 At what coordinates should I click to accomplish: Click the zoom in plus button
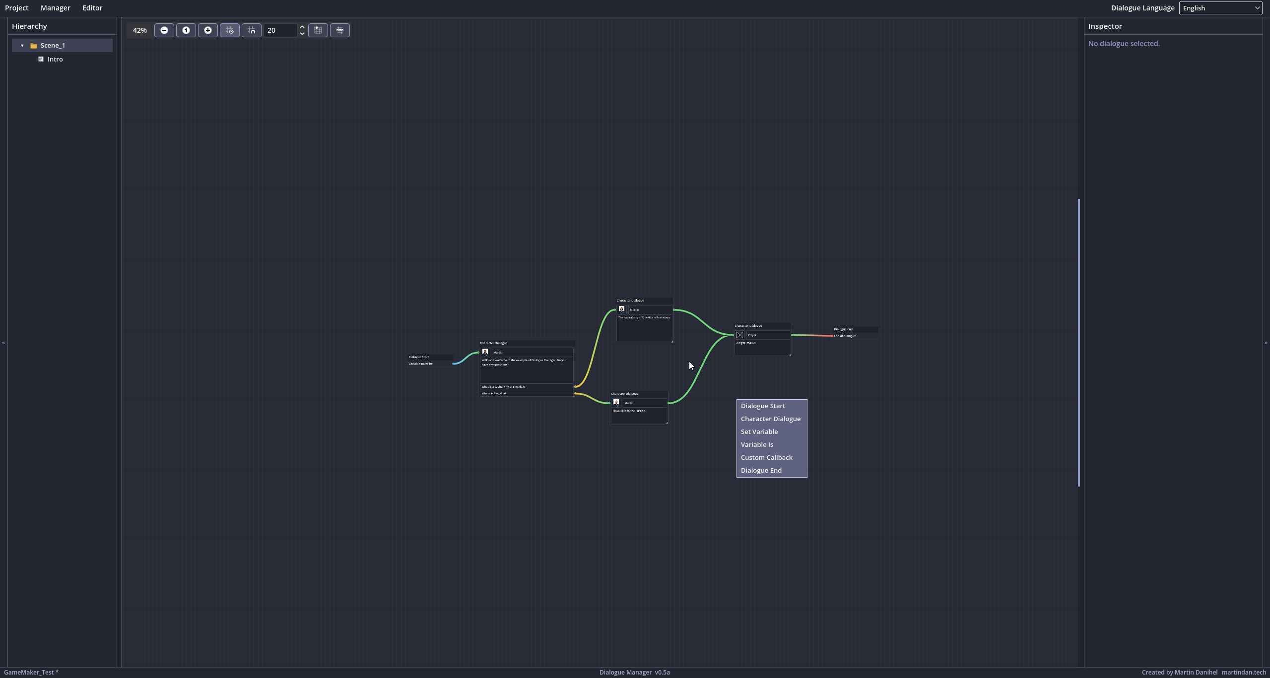pyautogui.click(x=208, y=30)
